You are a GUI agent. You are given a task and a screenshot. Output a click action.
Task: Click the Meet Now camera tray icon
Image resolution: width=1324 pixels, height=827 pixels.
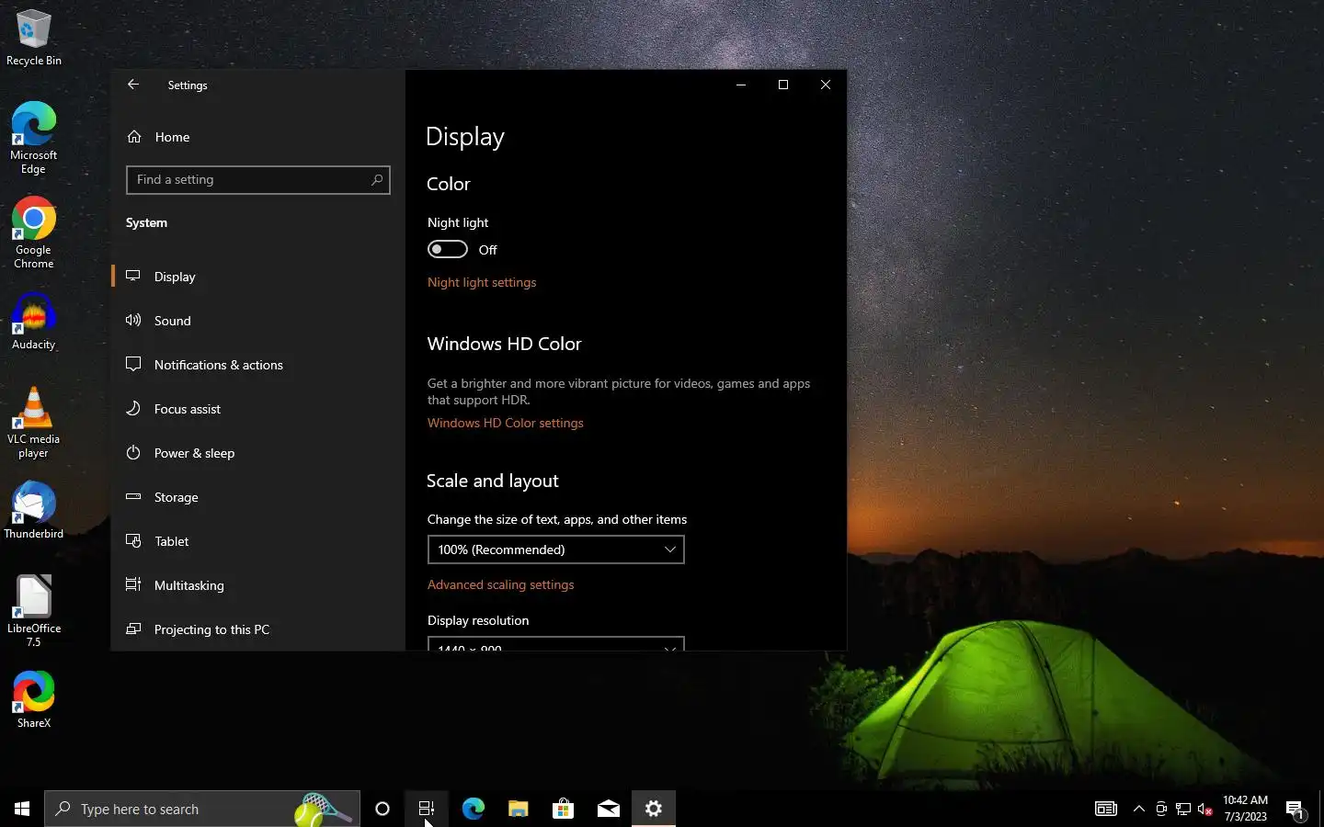tap(1161, 809)
